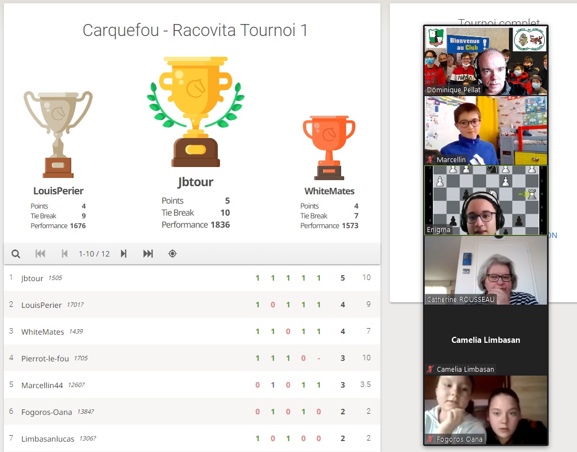
Task: Click the "1-10 / 12" page indicator
Action: pyautogui.click(x=94, y=254)
